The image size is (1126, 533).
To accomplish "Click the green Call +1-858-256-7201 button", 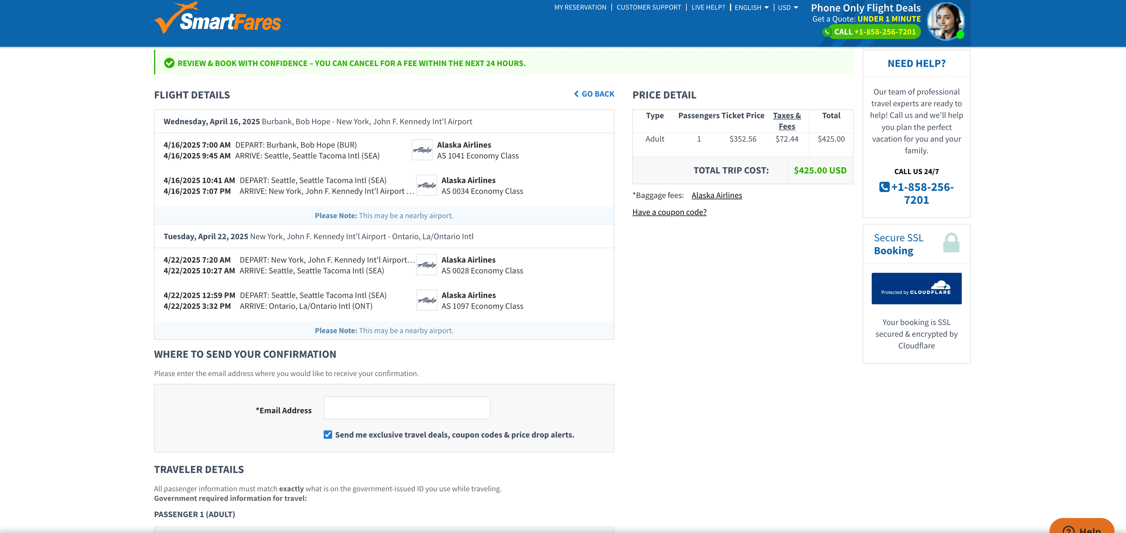I will click(x=872, y=32).
